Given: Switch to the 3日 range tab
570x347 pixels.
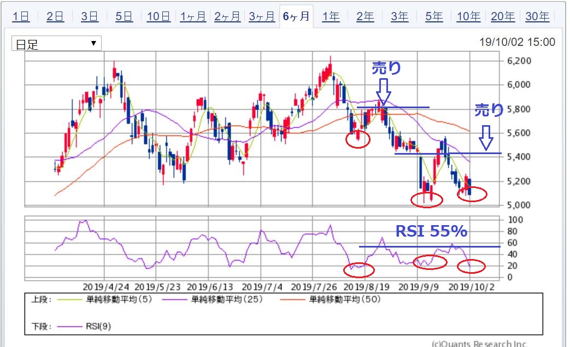Looking at the screenshot, I should pos(90,16).
